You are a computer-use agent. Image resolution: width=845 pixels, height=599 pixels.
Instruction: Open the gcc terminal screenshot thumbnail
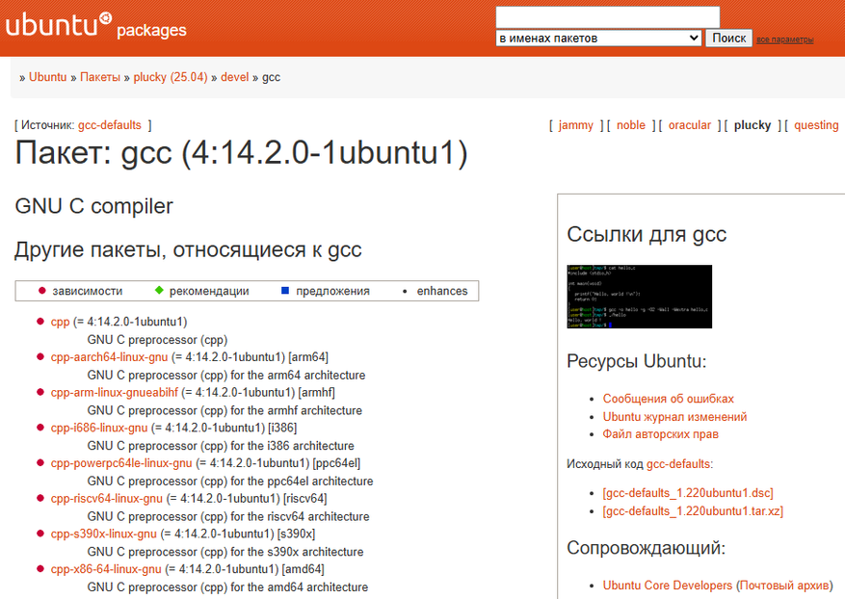(x=639, y=297)
